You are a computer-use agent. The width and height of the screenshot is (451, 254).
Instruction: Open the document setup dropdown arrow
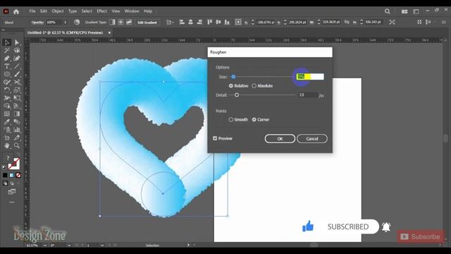click(x=173, y=22)
